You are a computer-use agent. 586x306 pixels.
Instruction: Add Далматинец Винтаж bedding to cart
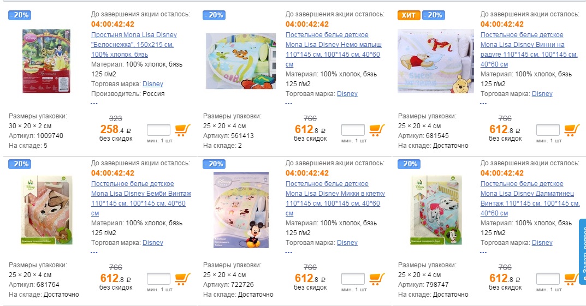pos(572,279)
